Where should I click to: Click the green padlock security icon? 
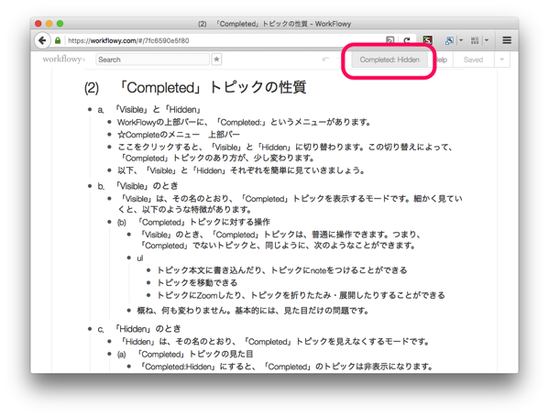point(58,40)
